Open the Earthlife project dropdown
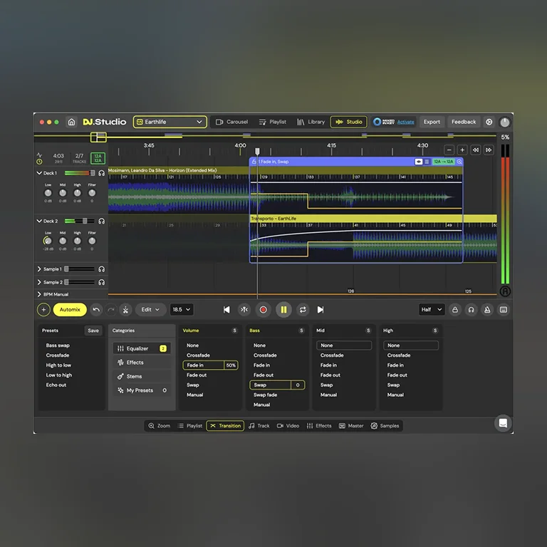The width and height of the screenshot is (547, 547). coord(170,122)
